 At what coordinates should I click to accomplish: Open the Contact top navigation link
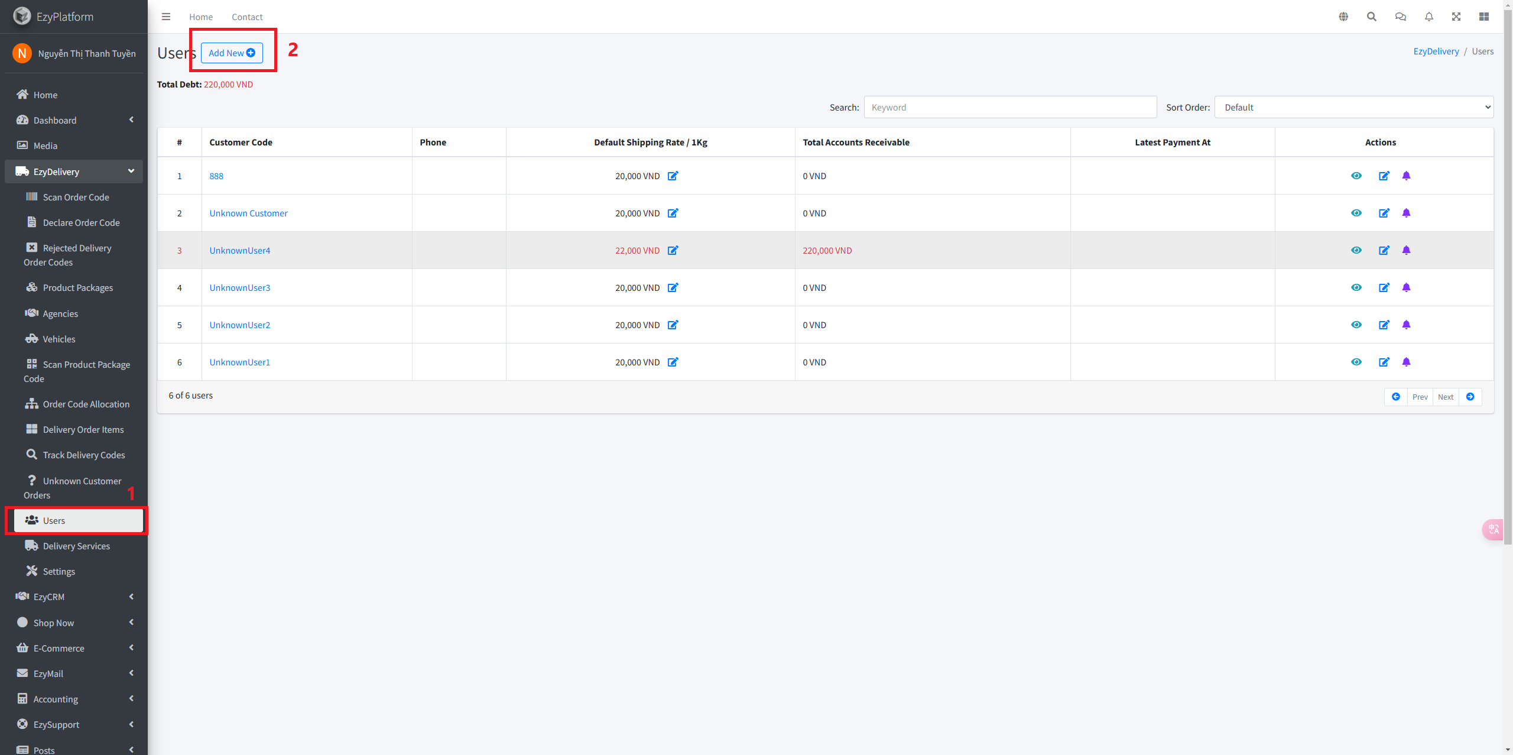247,17
